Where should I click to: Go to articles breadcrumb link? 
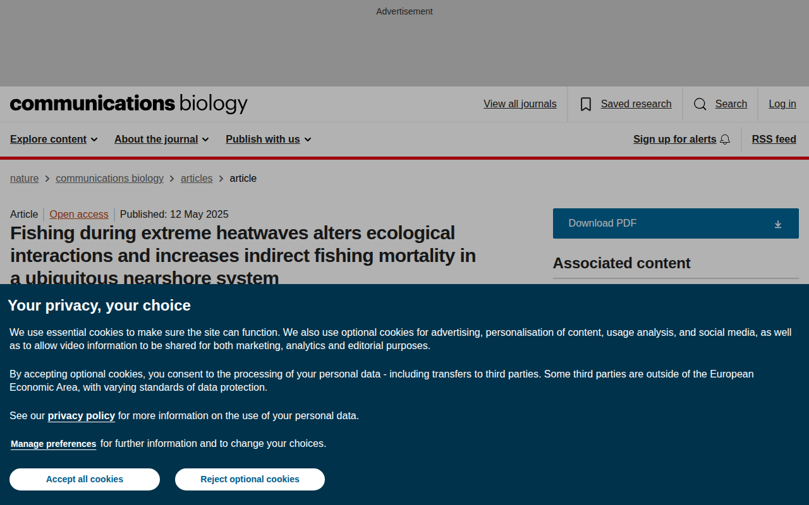click(x=197, y=179)
